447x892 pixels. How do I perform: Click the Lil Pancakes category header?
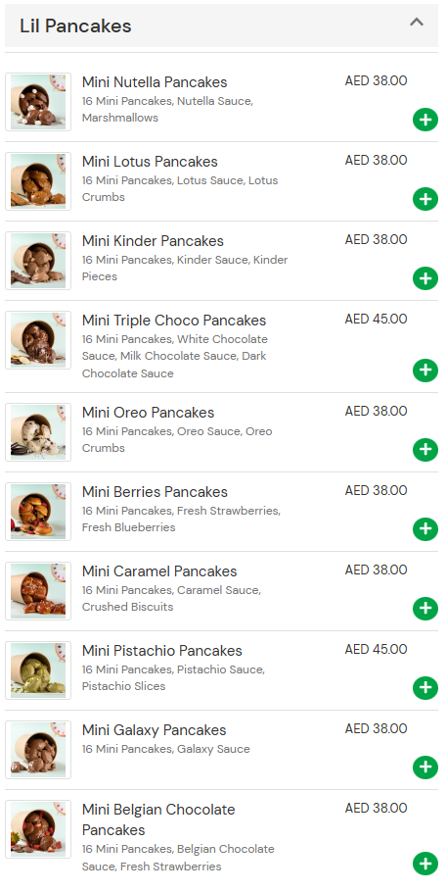(221, 25)
